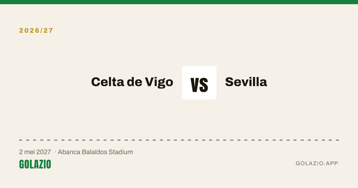Click the 2026/27 season label
The image size is (358, 188).
coord(36,30)
